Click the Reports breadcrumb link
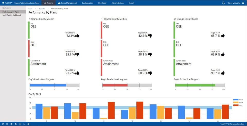The image size is (247, 126). coord(42,9)
